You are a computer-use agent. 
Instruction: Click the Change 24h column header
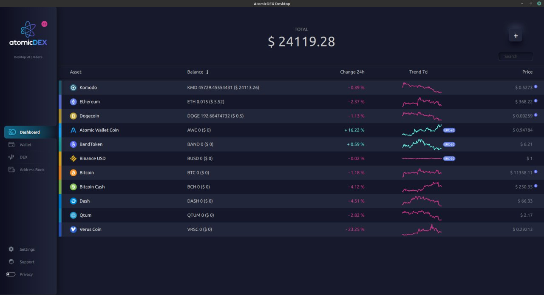[x=352, y=72]
